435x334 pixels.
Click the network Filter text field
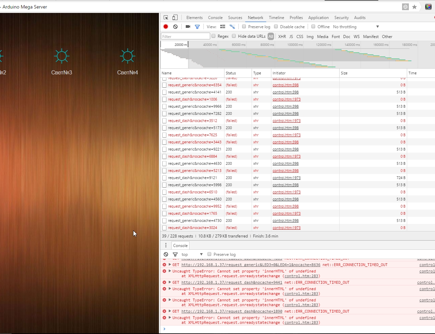point(185,36)
